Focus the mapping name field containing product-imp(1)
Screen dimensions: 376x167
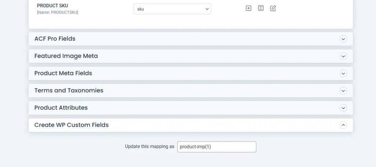pyautogui.click(x=216, y=147)
